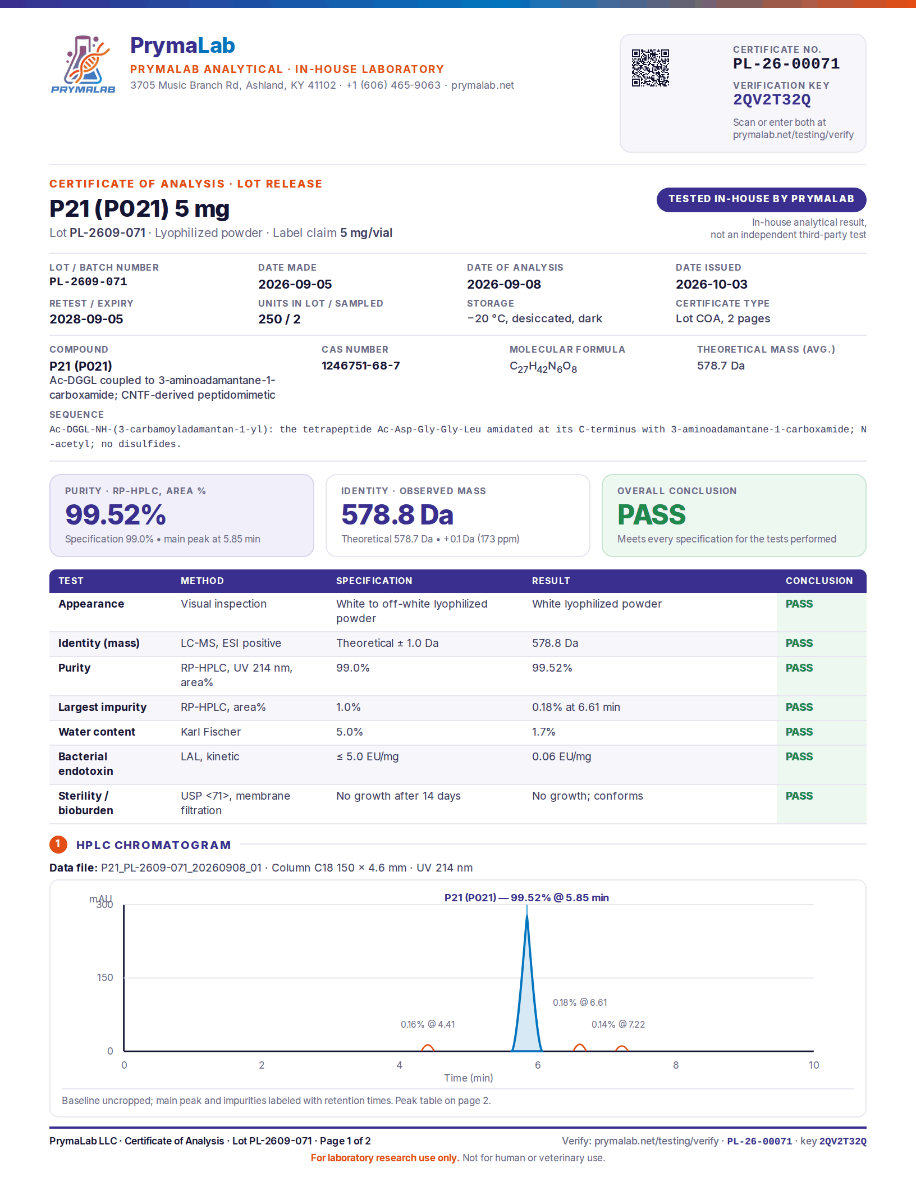Select certificate number PL-26-00071
This screenshot has height=1186, width=916.
coord(786,64)
